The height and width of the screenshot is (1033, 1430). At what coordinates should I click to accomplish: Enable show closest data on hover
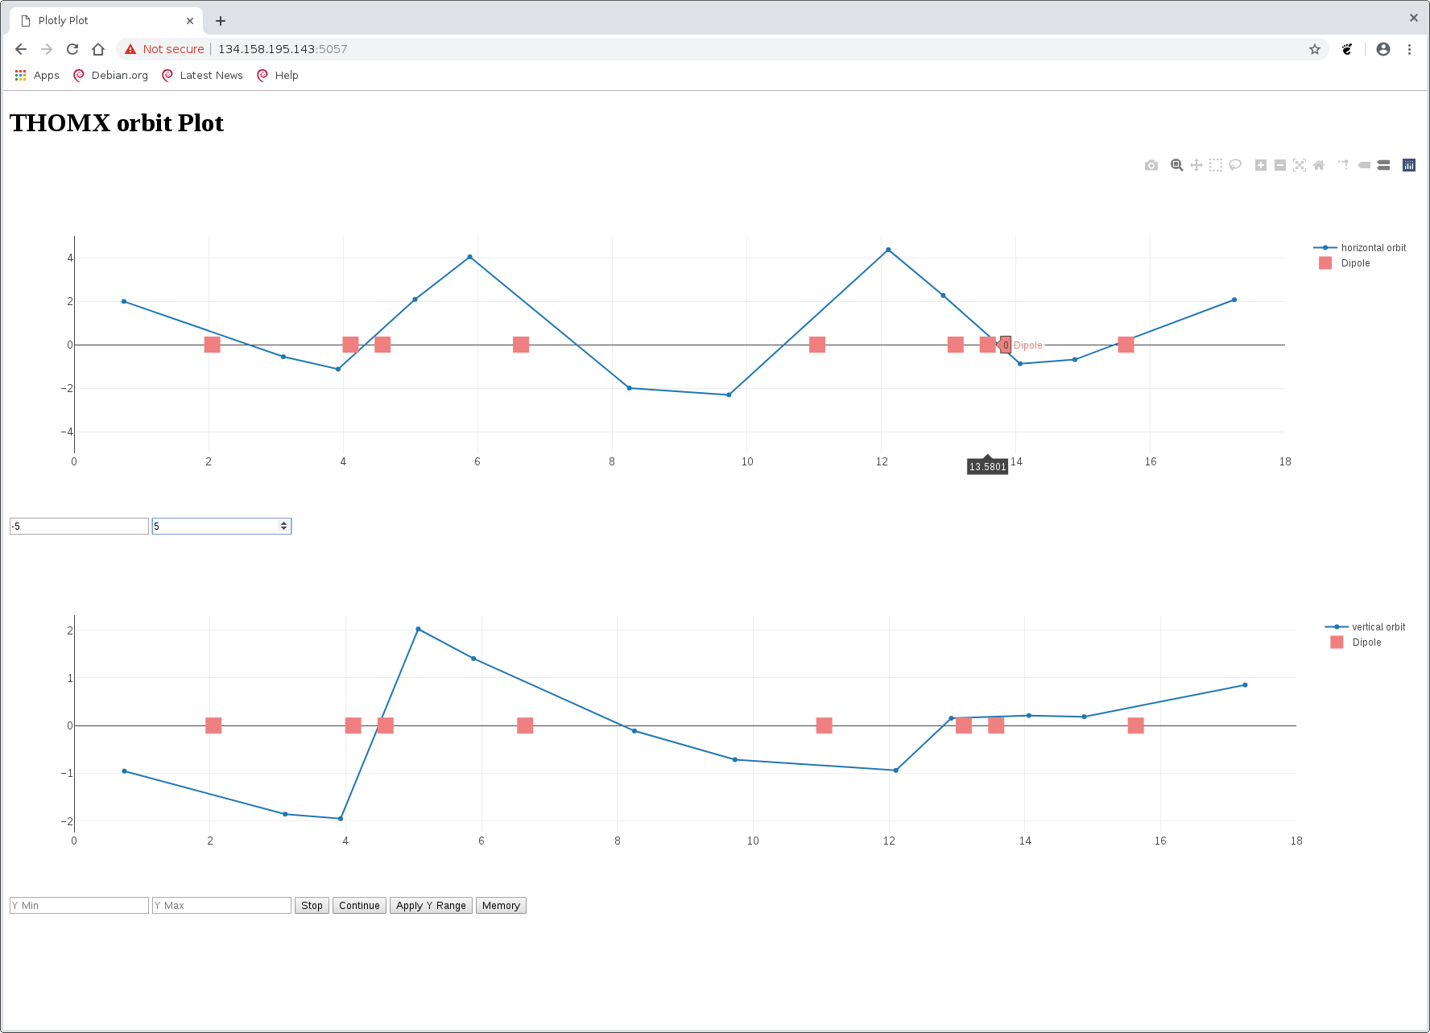tap(1364, 165)
